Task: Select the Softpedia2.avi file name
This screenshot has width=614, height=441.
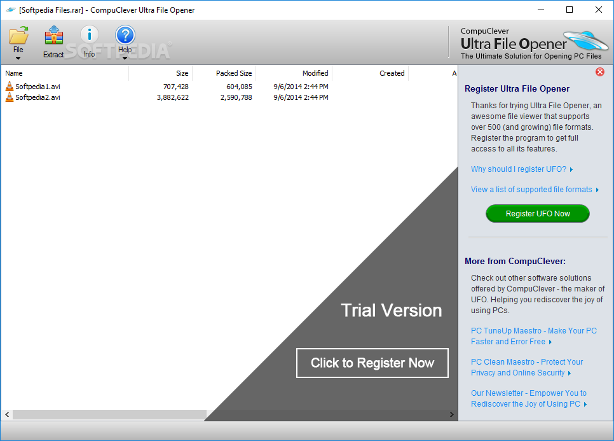Action: click(x=38, y=97)
